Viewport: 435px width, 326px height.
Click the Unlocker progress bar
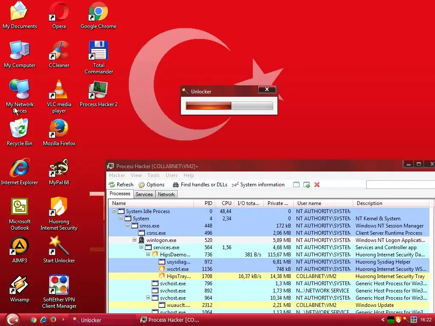[x=229, y=106]
